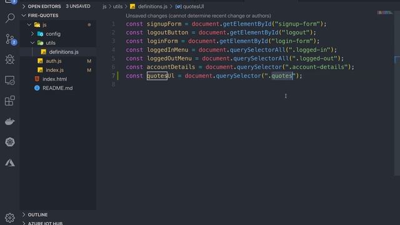Open Source Control view with badge 2

click(10, 39)
